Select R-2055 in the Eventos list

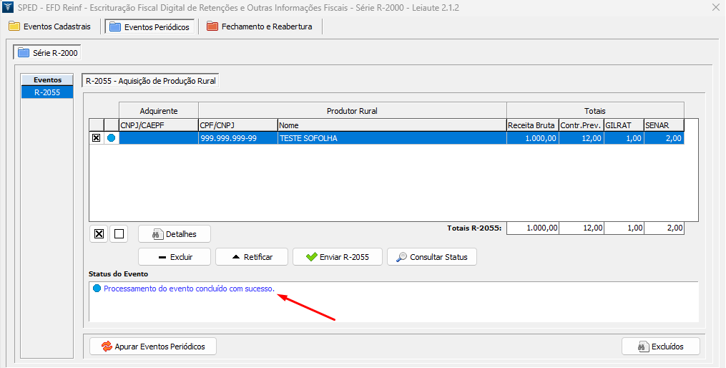47,92
